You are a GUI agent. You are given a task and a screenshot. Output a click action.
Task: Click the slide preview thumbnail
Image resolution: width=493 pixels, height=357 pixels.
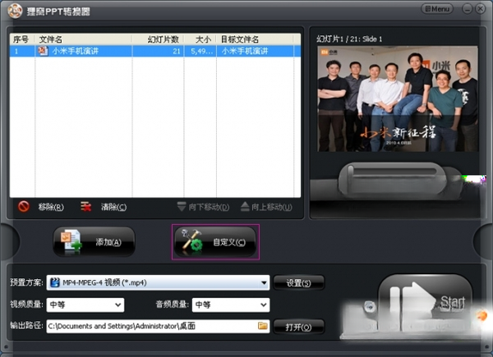pos(398,99)
